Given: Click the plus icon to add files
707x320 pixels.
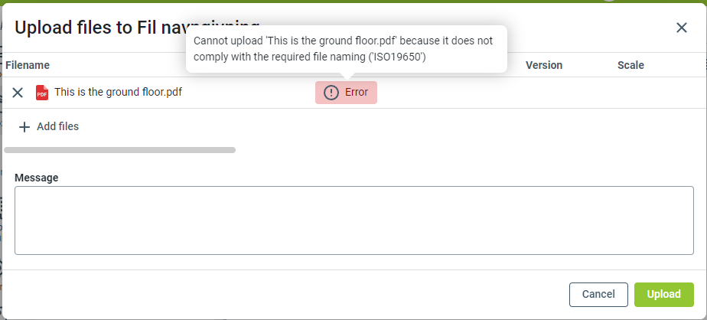Looking at the screenshot, I should point(24,126).
